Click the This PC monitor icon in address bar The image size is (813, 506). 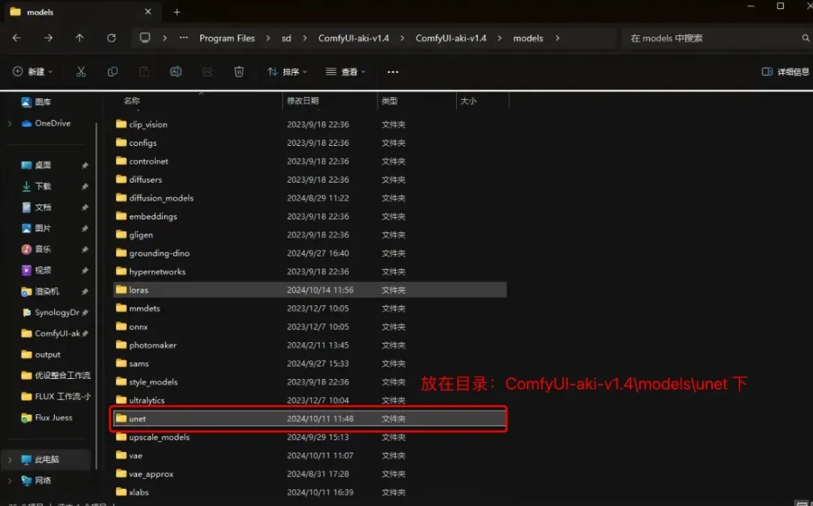pos(145,38)
